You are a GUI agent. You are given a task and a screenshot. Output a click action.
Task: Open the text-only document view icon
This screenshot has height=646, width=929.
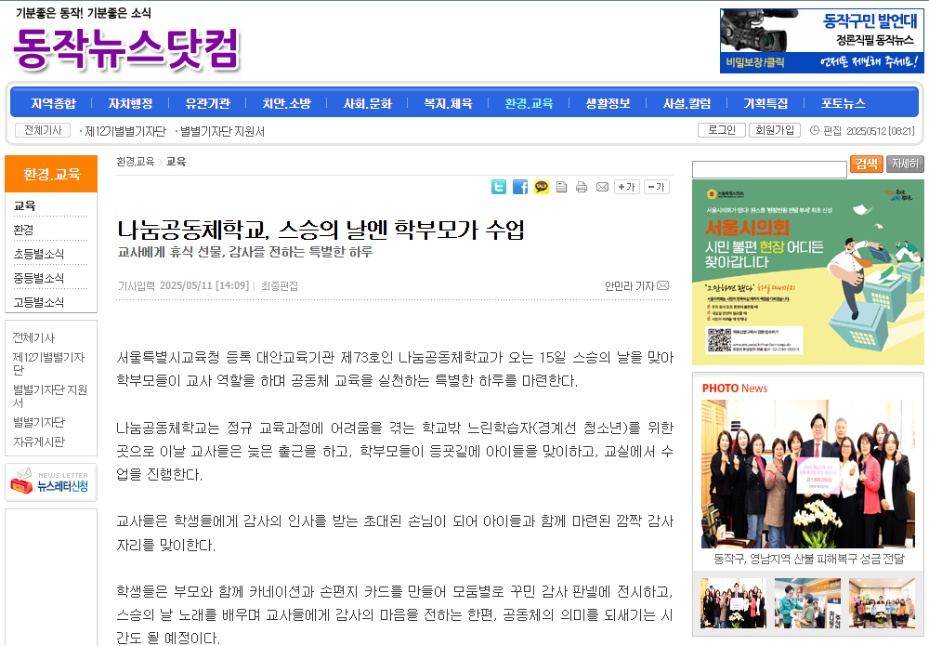(561, 187)
